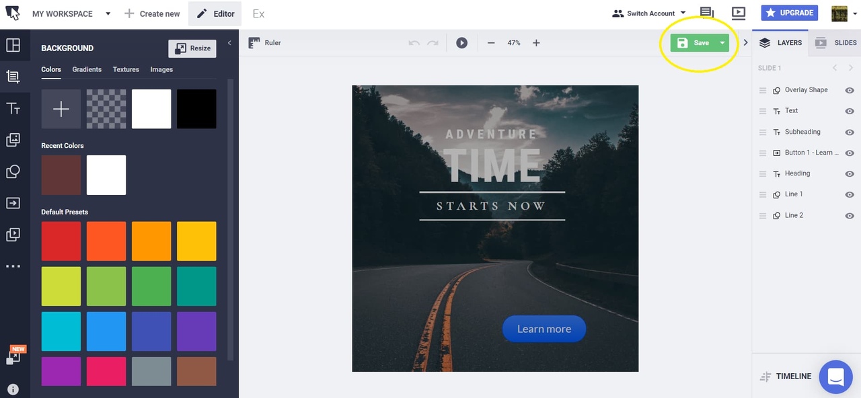Switch to the Images tab
This screenshot has width=861, height=398.
[x=161, y=69]
